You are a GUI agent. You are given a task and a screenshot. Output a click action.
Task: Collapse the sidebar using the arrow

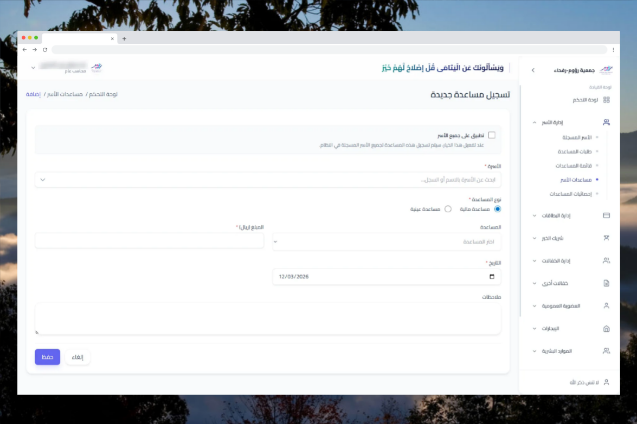533,70
